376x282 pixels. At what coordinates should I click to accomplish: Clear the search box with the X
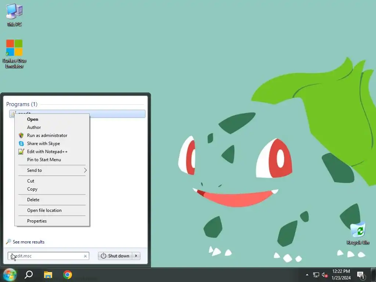[85, 256]
